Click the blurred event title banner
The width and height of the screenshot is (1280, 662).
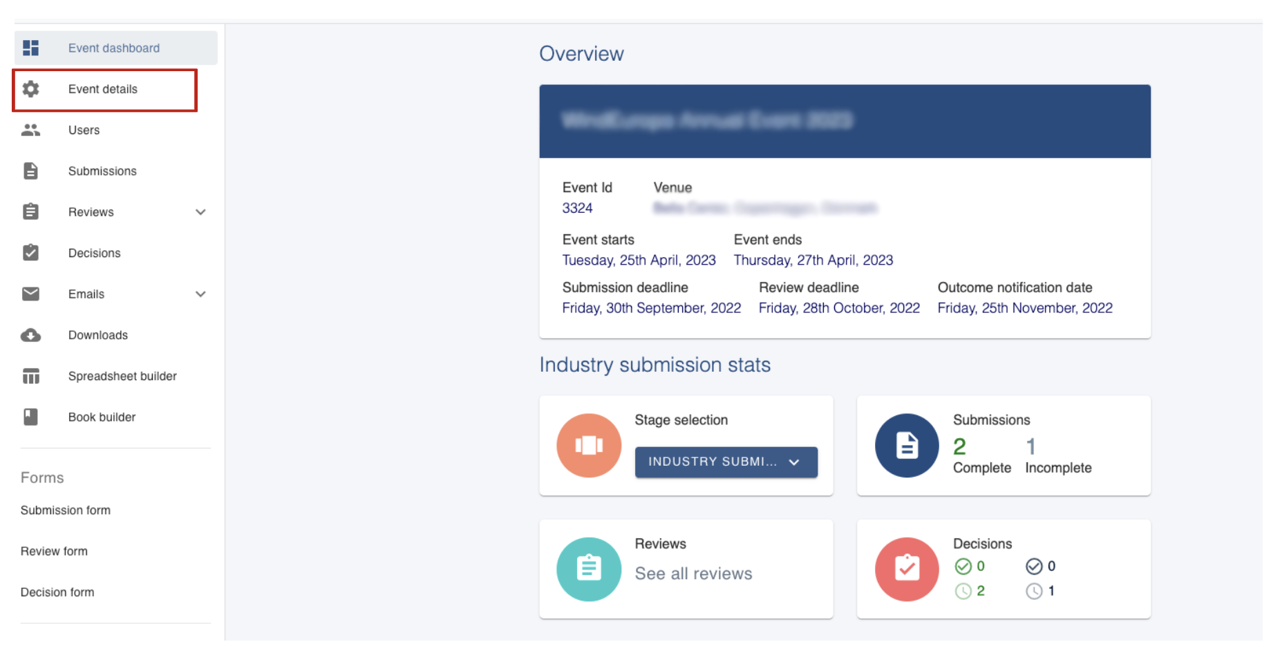point(845,121)
